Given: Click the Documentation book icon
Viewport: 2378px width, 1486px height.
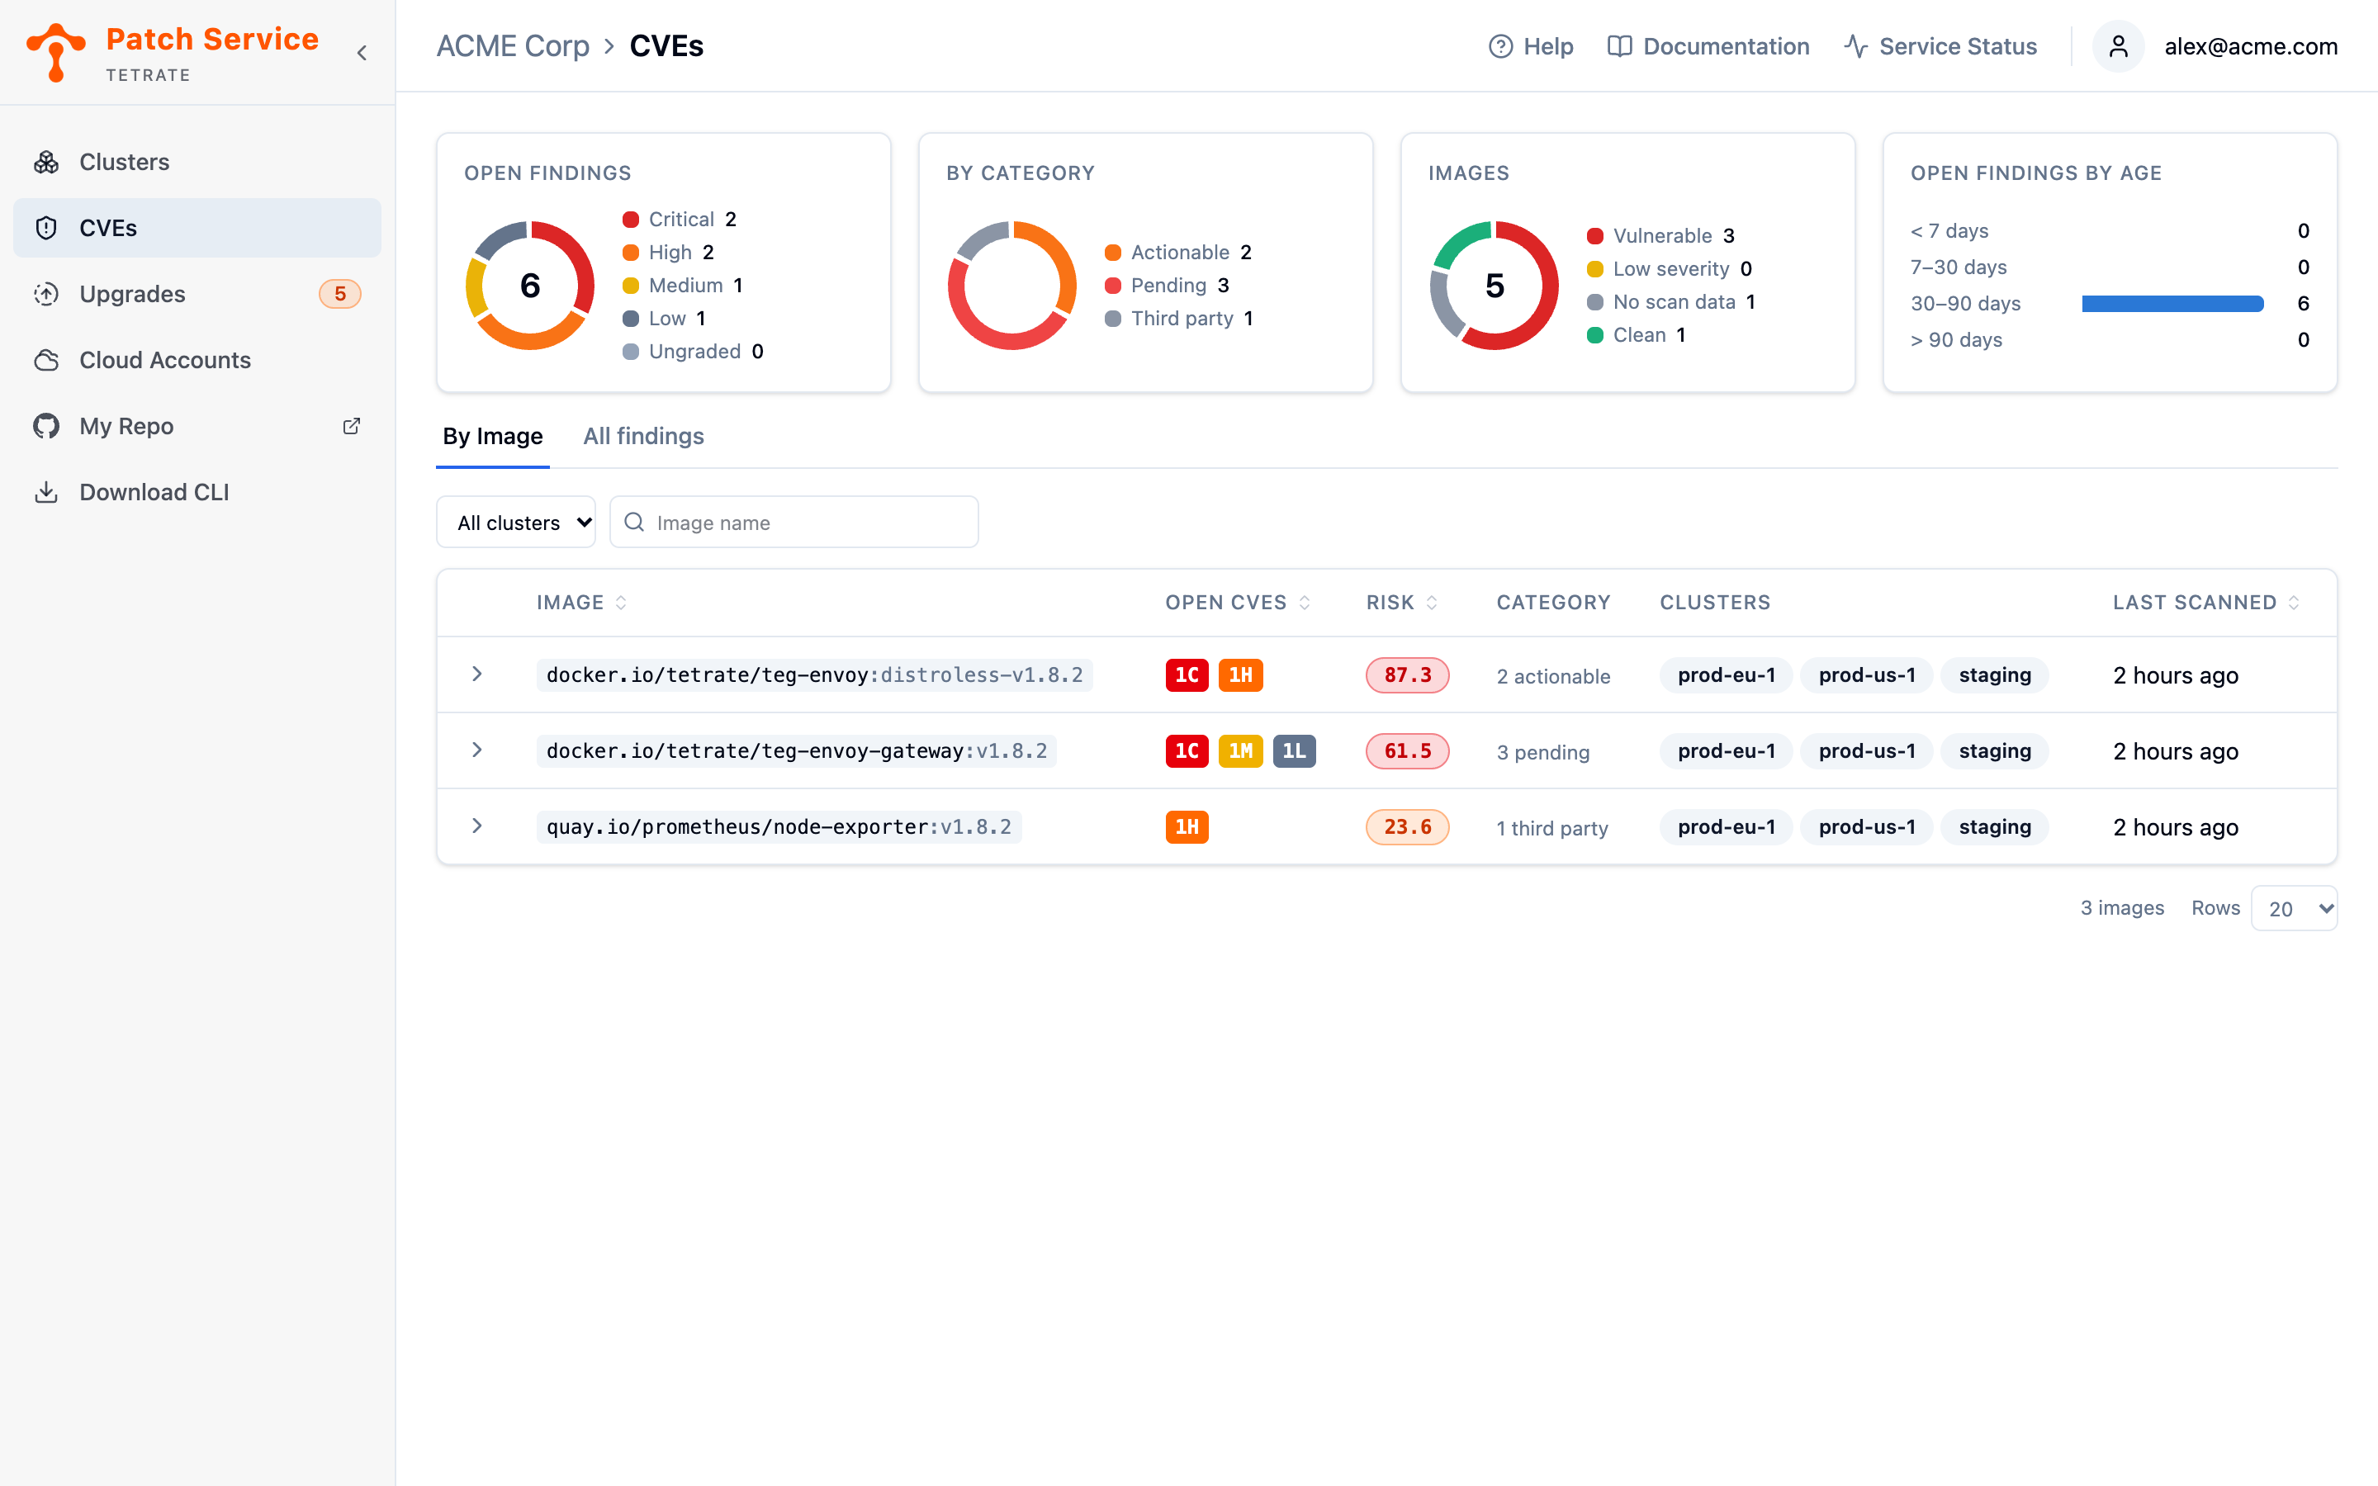Looking at the screenshot, I should (x=1619, y=46).
